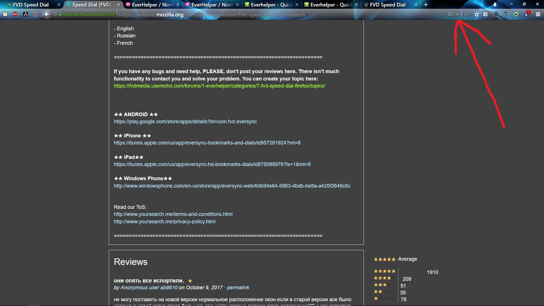The width and height of the screenshot is (544, 306).
Task: Filter reviews by two stars row 35
Action: coord(390,292)
